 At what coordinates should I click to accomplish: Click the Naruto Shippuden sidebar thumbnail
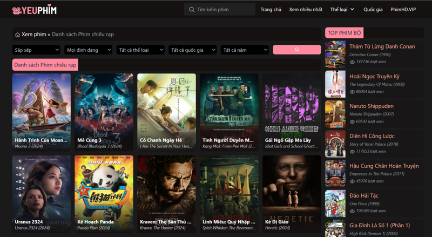coord(335,114)
